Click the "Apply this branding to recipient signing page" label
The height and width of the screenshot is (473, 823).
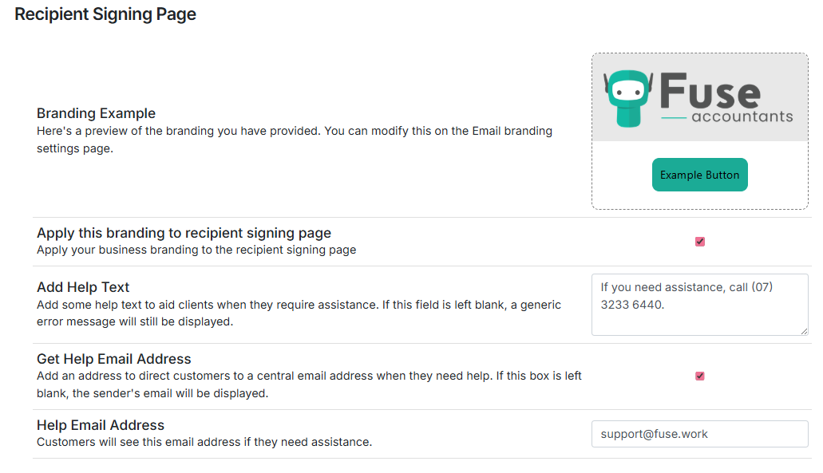coord(184,233)
